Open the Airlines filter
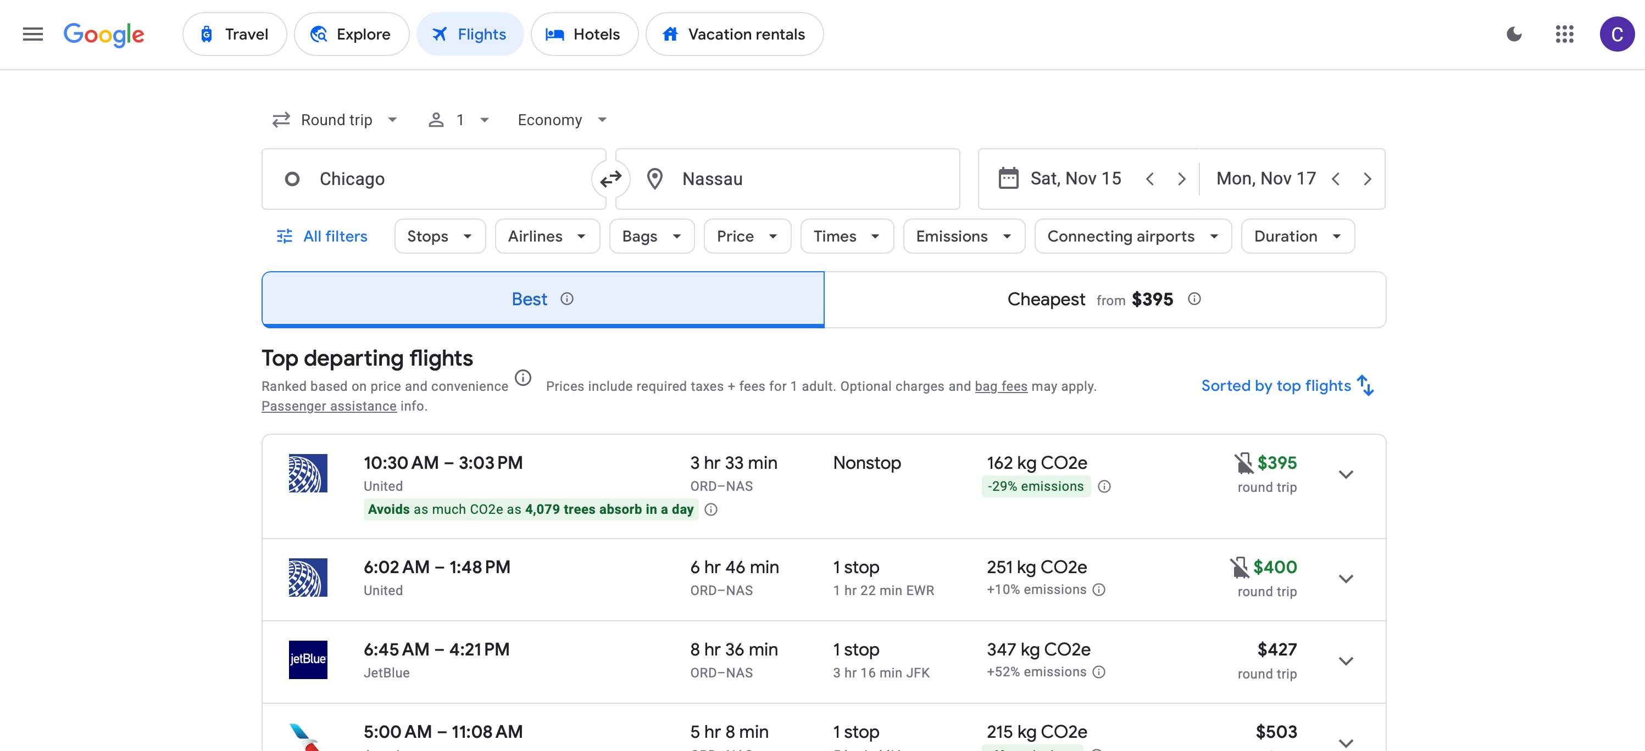 [x=547, y=237]
